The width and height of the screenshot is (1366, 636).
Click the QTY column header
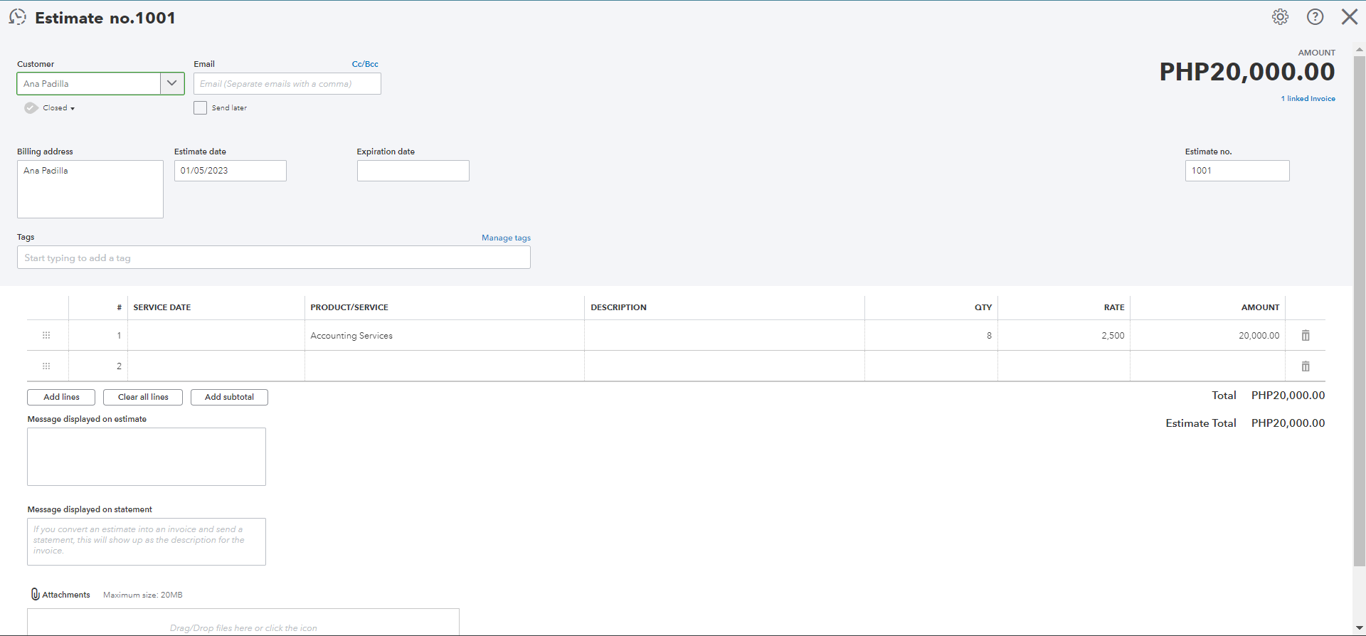(x=983, y=307)
